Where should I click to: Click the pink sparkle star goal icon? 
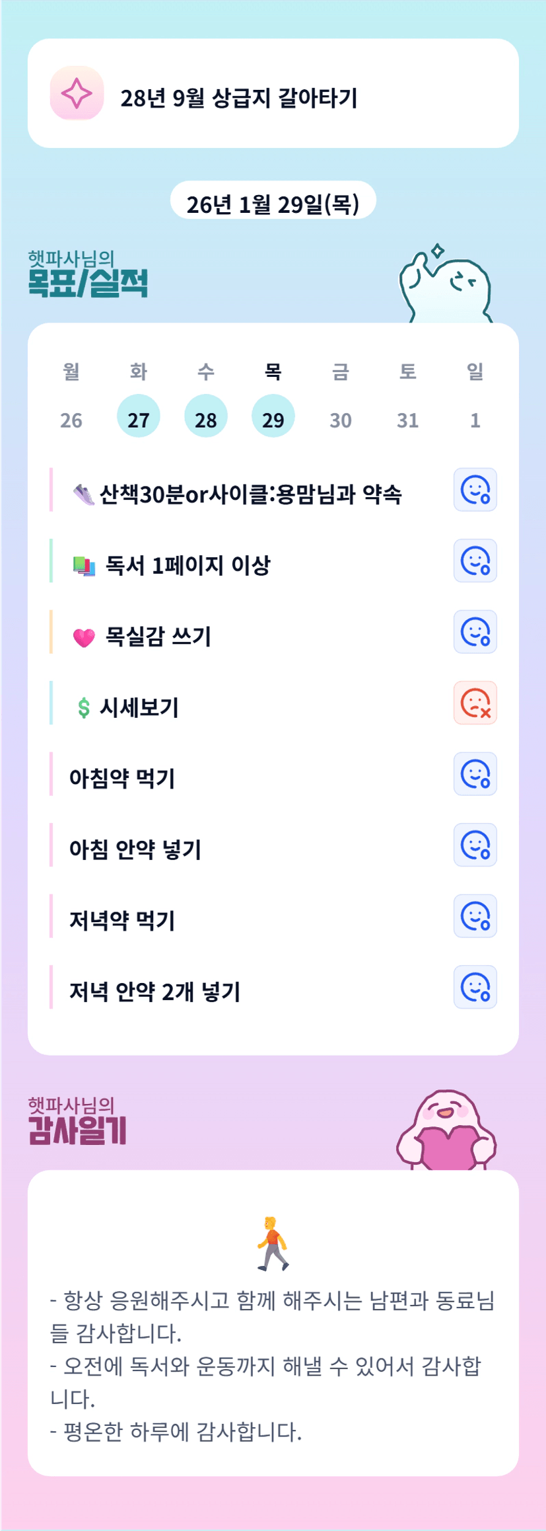coord(77,93)
